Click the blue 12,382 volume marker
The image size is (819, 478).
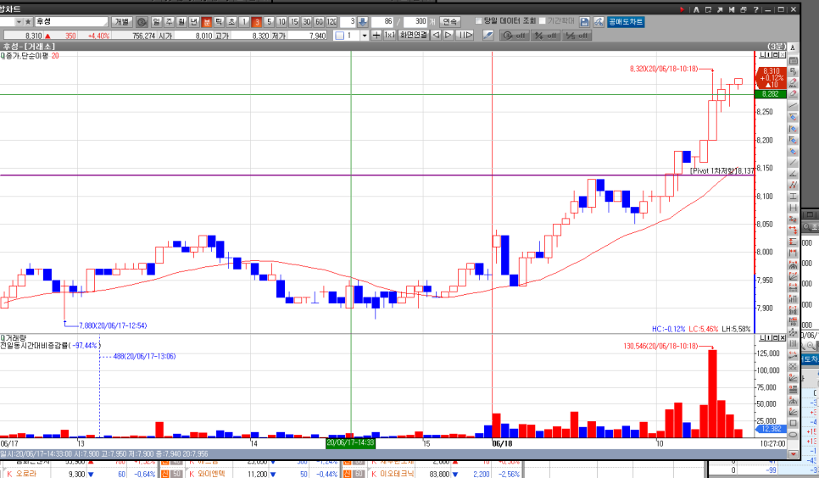point(771,429)
